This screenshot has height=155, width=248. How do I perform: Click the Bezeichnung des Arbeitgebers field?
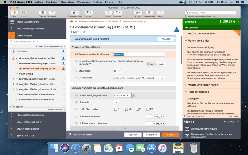(139, 54)
